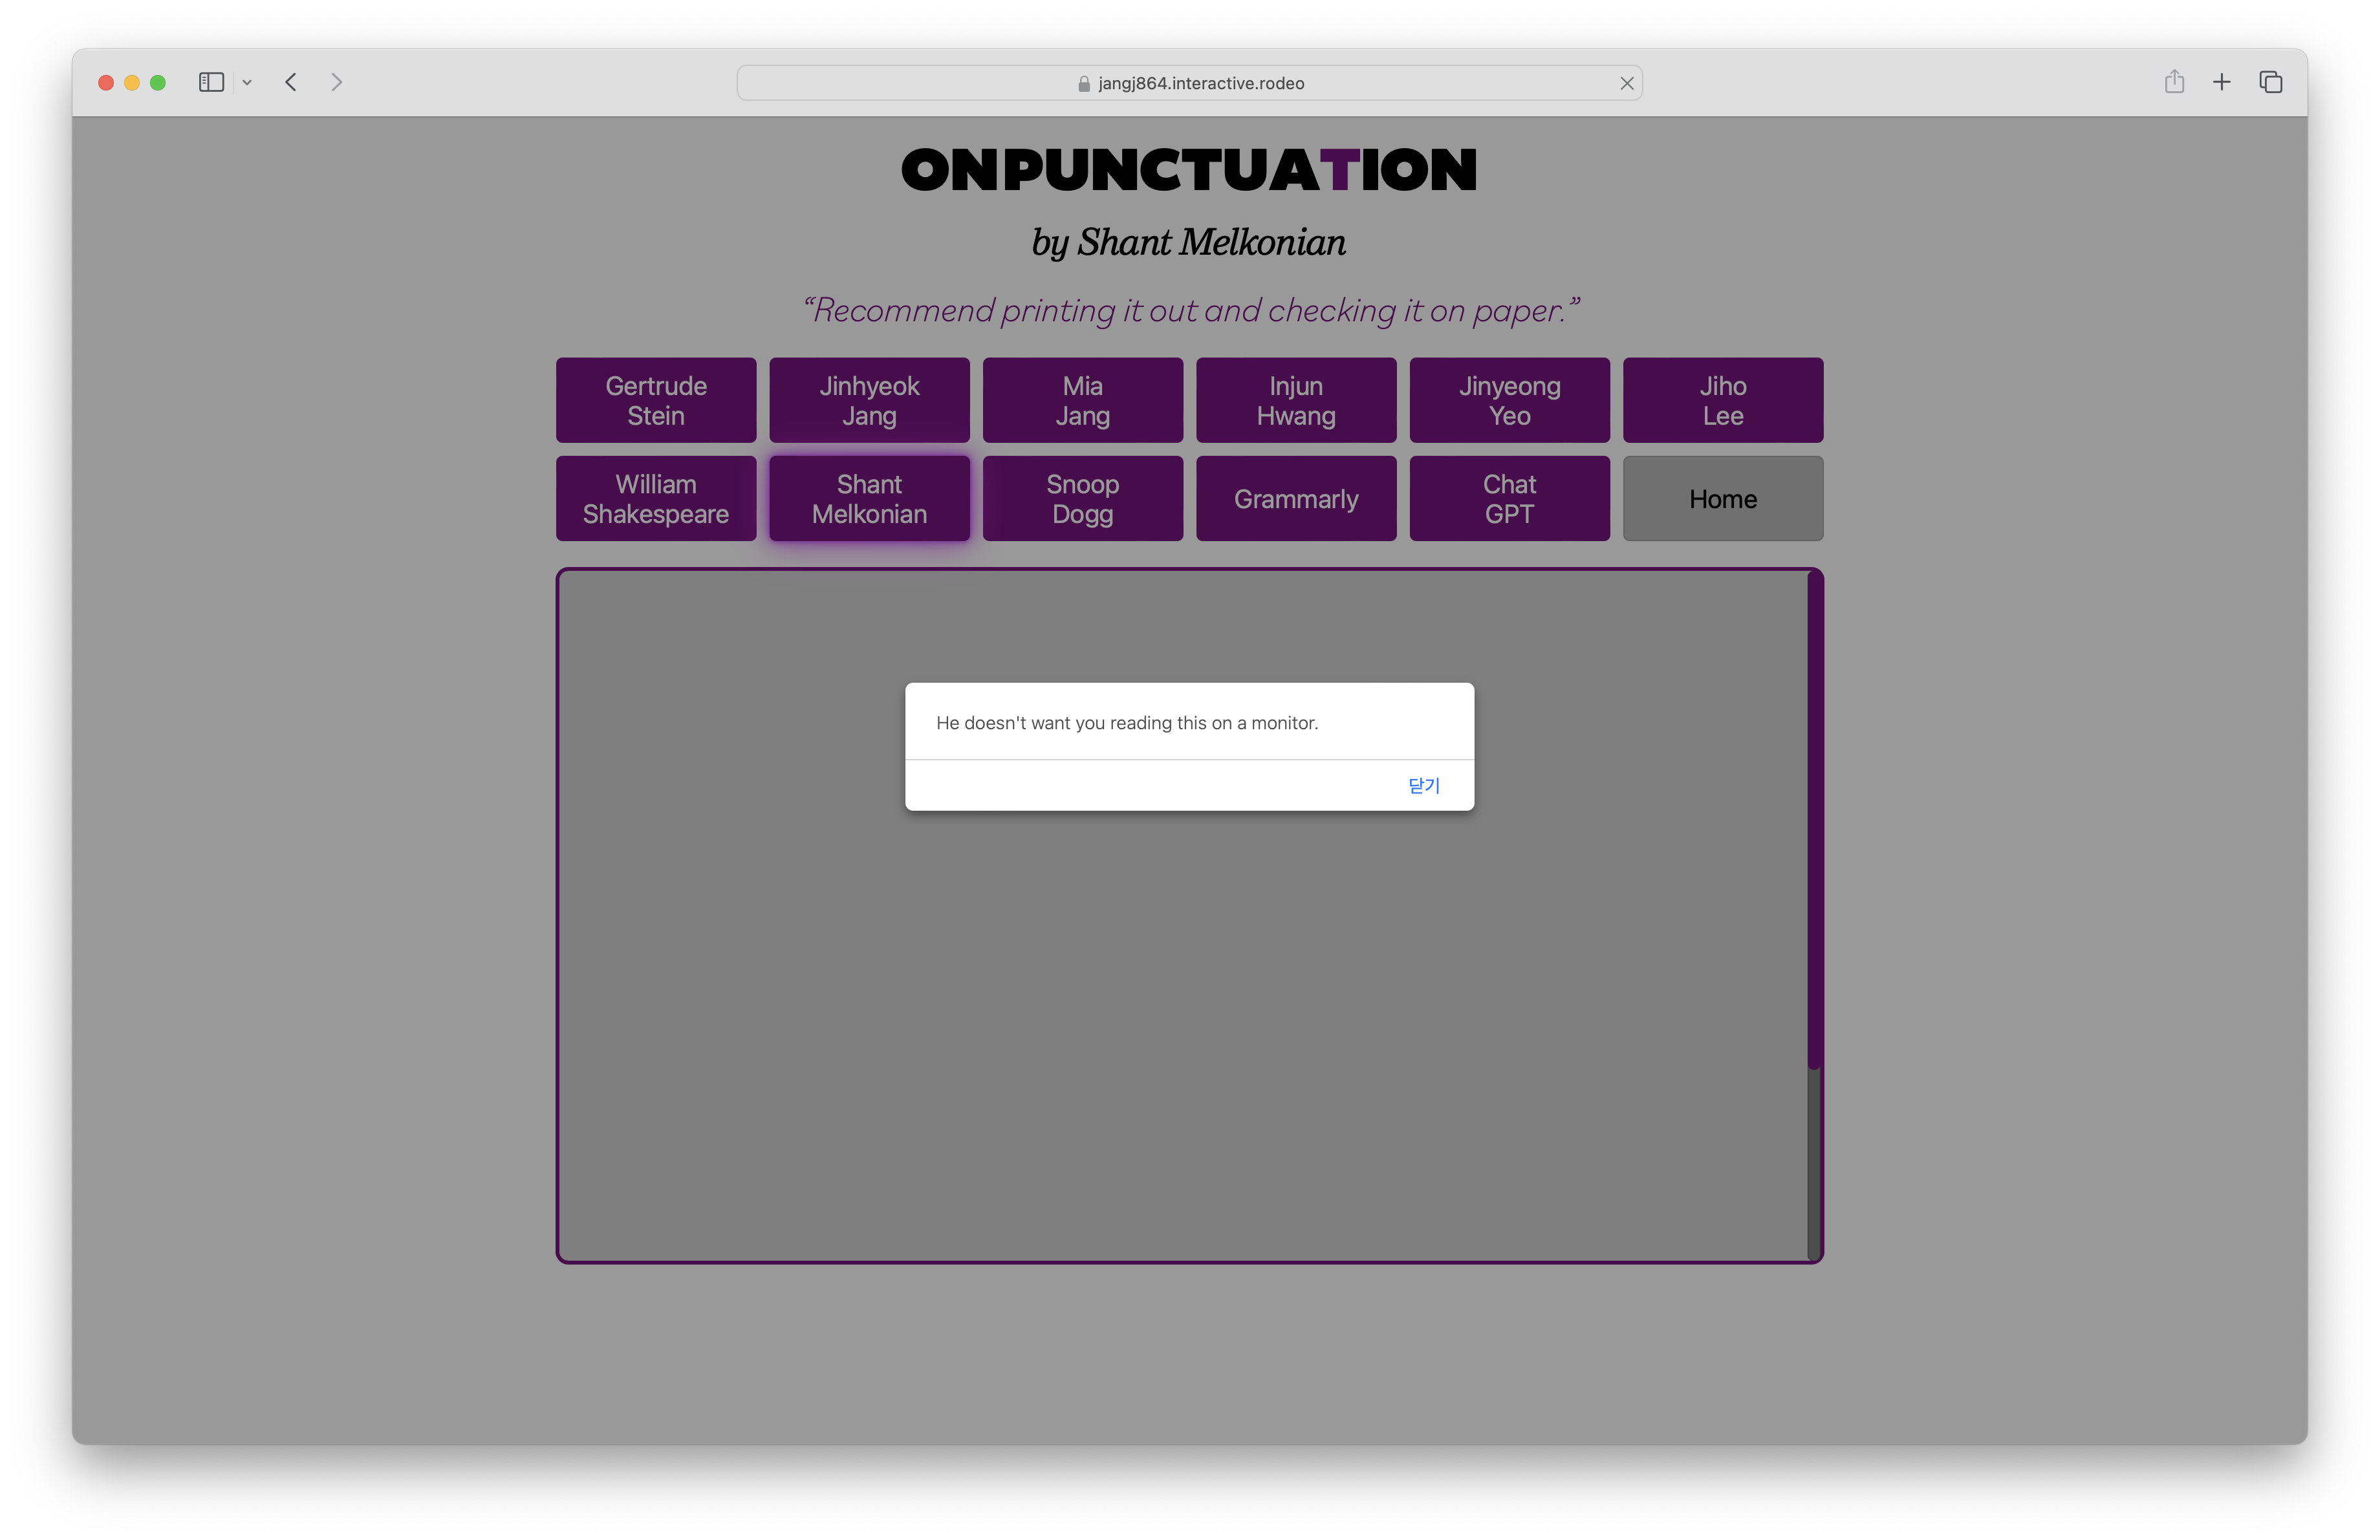Switch to the Snoop Dogg version
Viewport: 2380px width, 1540px height.
point(1082,498)
